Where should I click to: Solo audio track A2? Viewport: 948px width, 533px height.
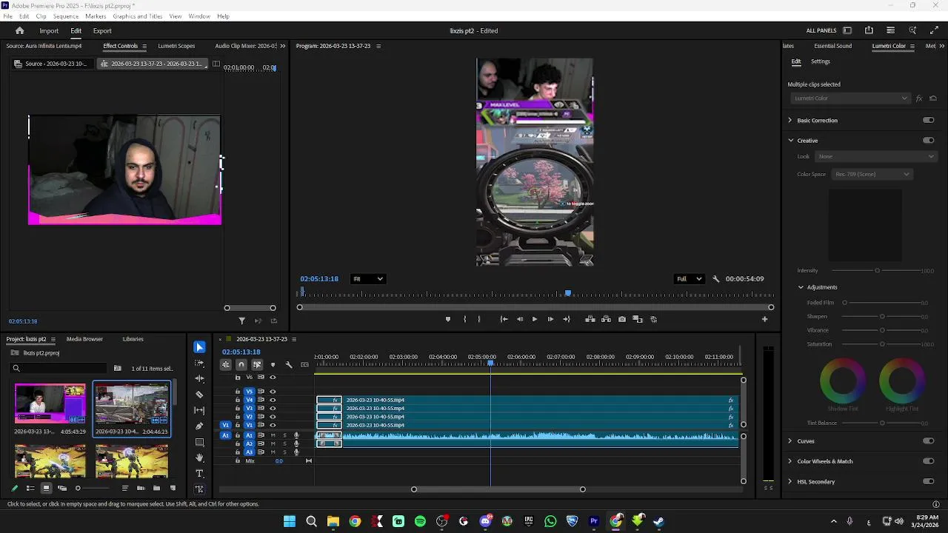tap(284, 443)
